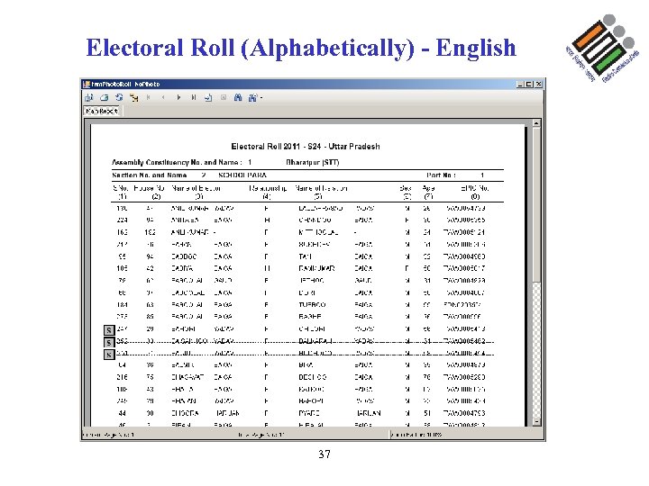Click the scrollbar down arrow
The image size is (649, 486).
pos(536,422)
